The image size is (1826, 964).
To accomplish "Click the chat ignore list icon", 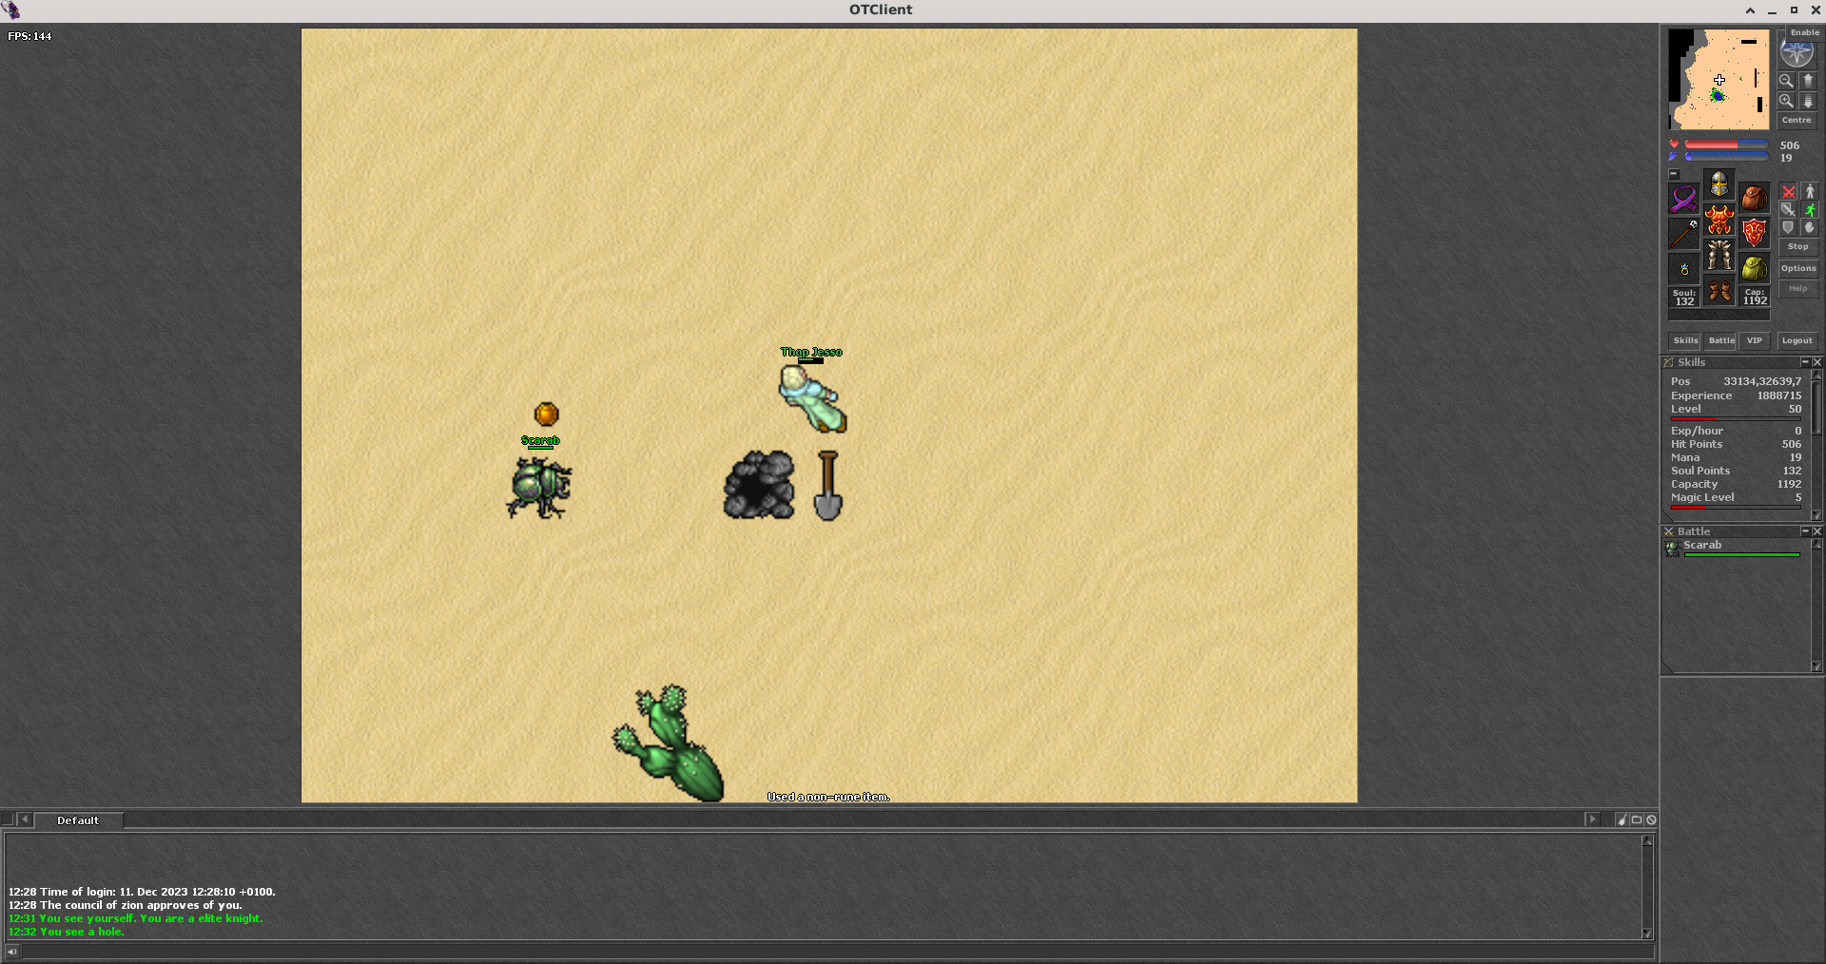I will click(1652, 819).
